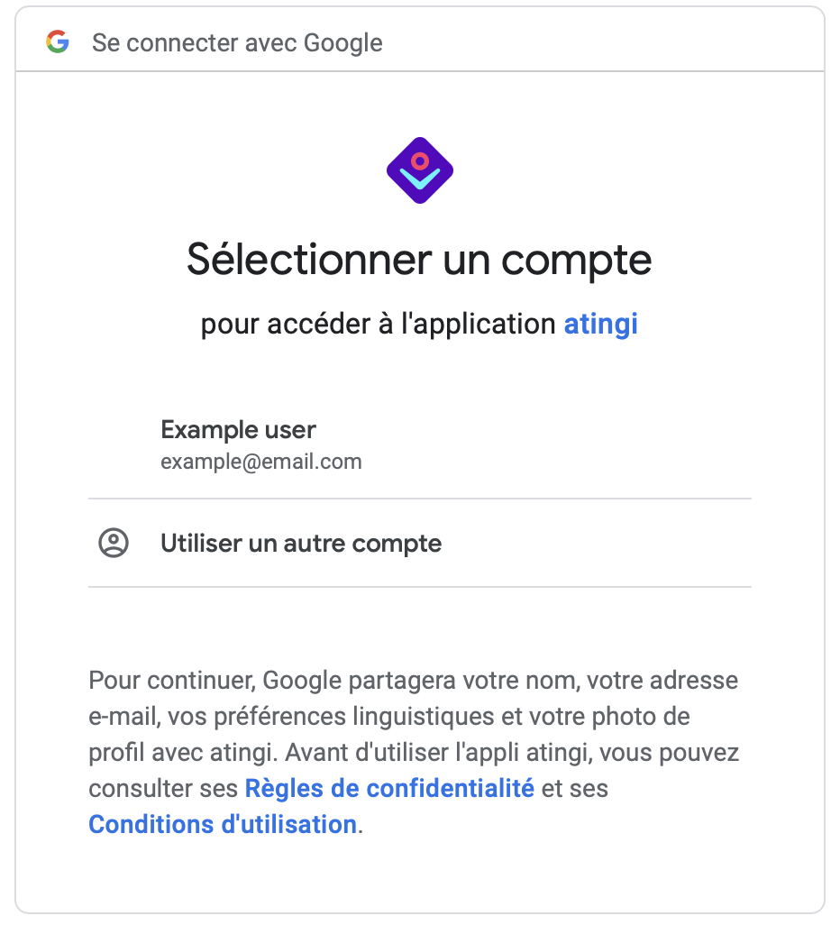Click the pink circle inside atingi logo

click(x=420, y=161)
